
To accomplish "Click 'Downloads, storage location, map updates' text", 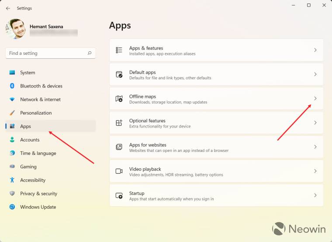I will click(x=168, y=102).
